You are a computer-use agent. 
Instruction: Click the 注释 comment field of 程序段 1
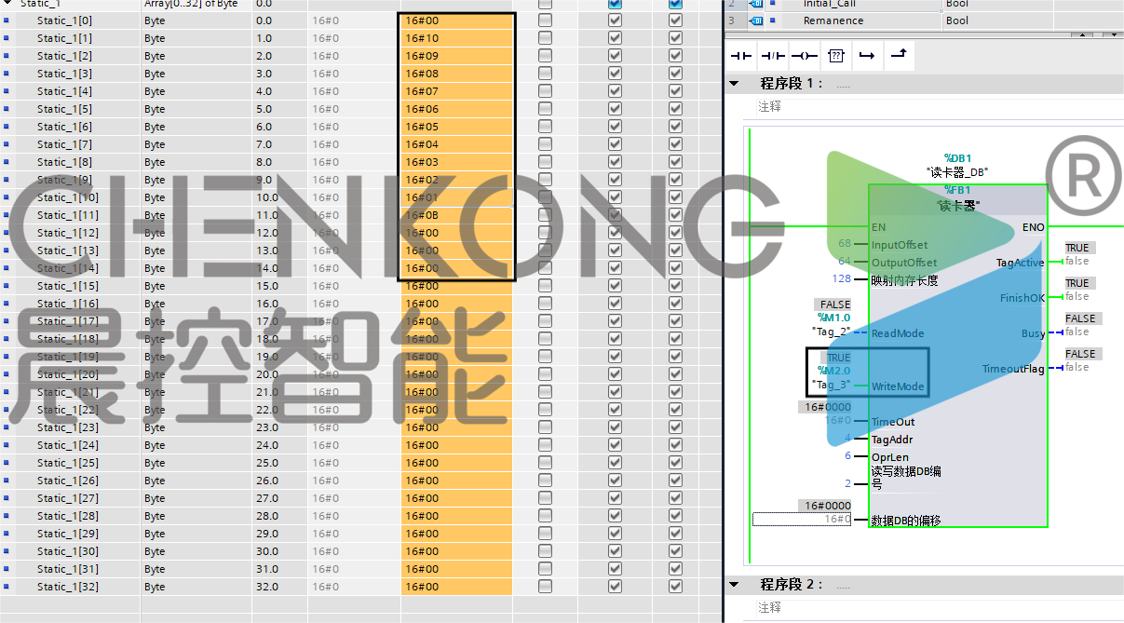pos(939,107)
